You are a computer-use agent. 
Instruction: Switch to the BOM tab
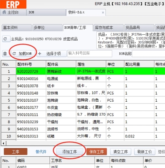(46, 12)
